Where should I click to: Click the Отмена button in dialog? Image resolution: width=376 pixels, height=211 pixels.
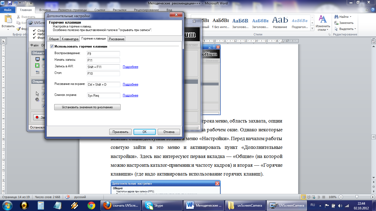(169, 132)
